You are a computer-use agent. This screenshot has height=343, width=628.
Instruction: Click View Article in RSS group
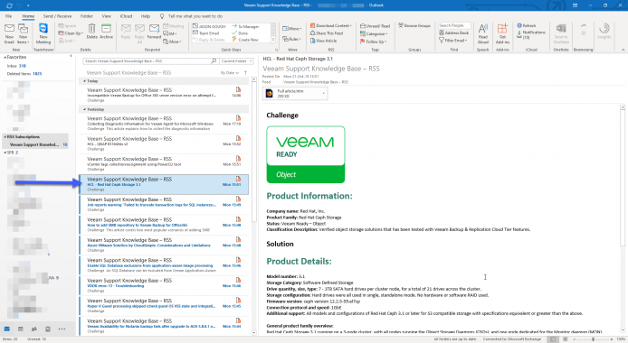point(324,41)
